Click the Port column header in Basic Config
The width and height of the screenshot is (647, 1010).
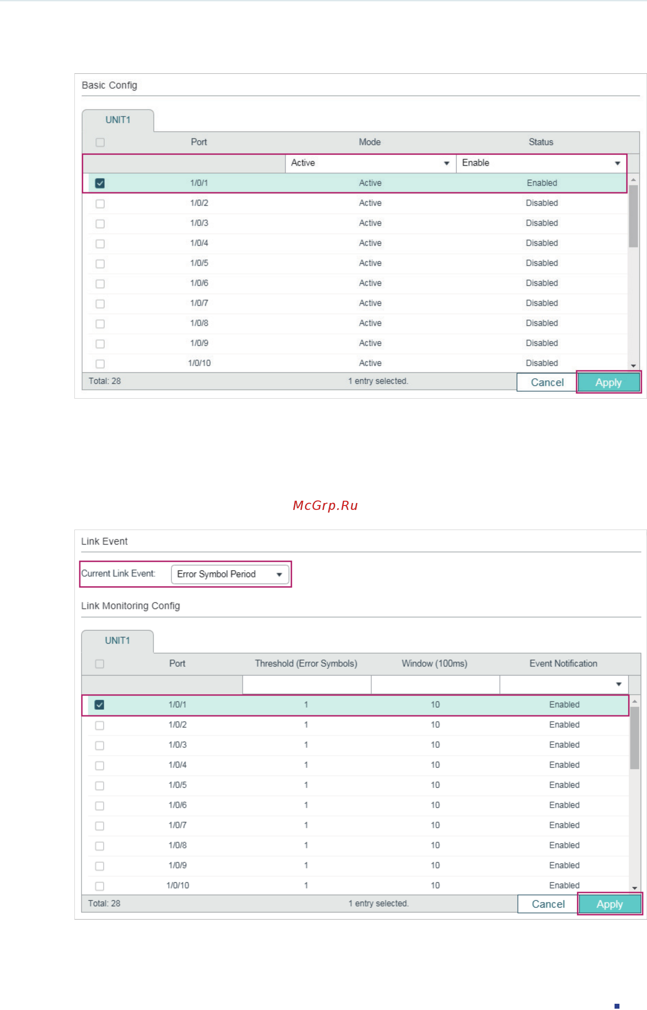[199, 142]
